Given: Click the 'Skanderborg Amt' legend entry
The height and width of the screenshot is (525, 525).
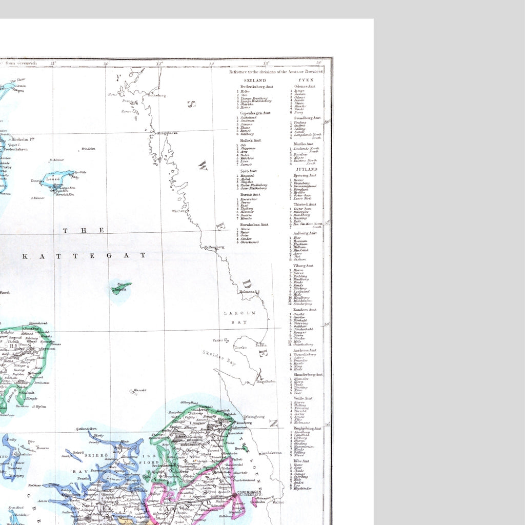Looking at the screenshot, I should click(308, 375).
